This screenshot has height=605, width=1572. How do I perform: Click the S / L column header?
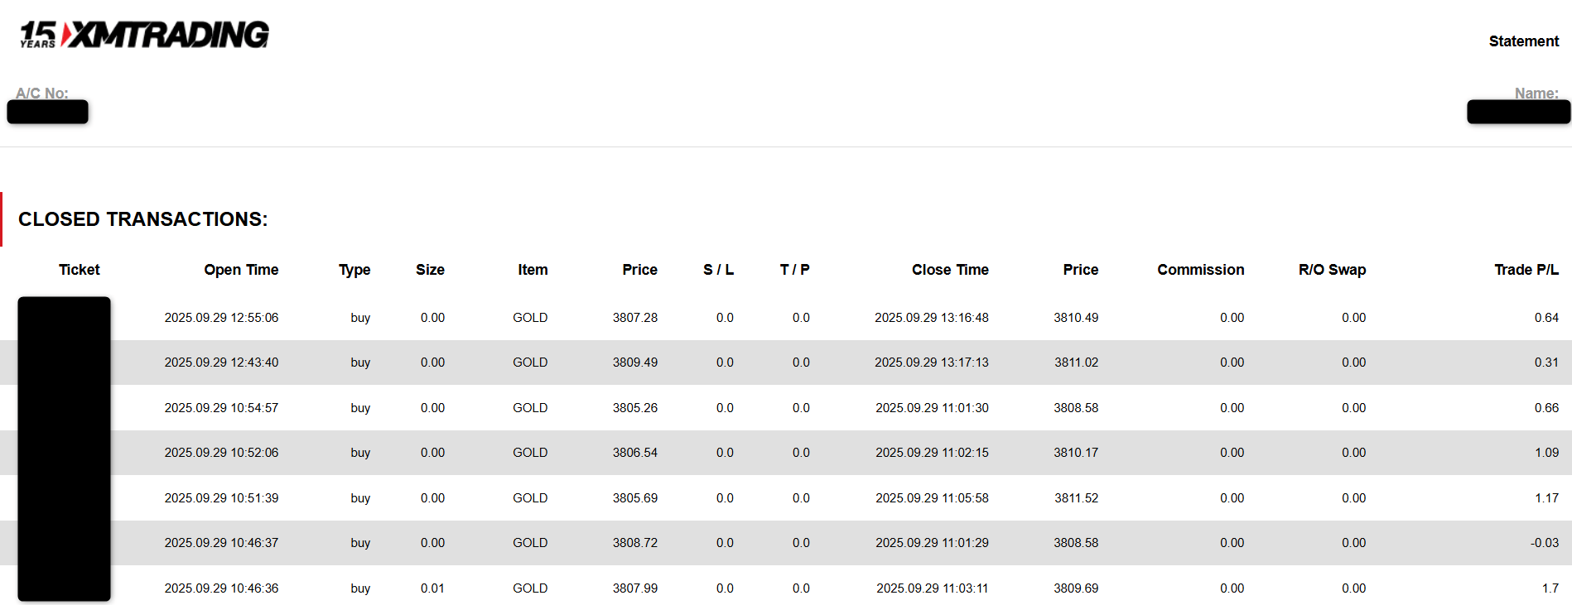pyautogui.click(x=718, y=270)
